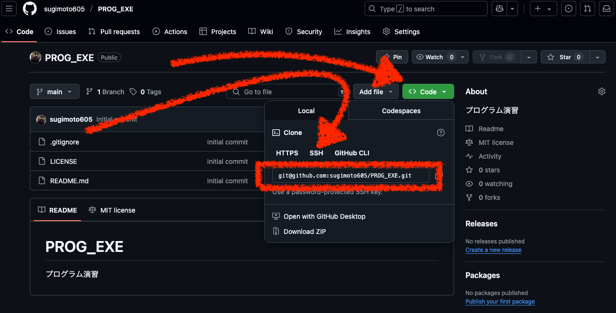Go to GitHub home via Octocat logo
Viewport: 616px width, 313px height.
[30, 9]
